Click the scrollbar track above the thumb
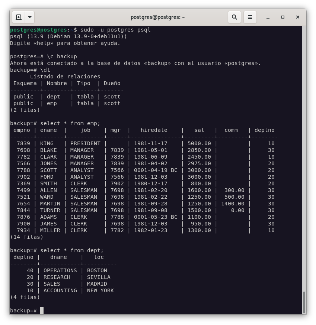The image size is (316, 325). (x=304, y=149)
